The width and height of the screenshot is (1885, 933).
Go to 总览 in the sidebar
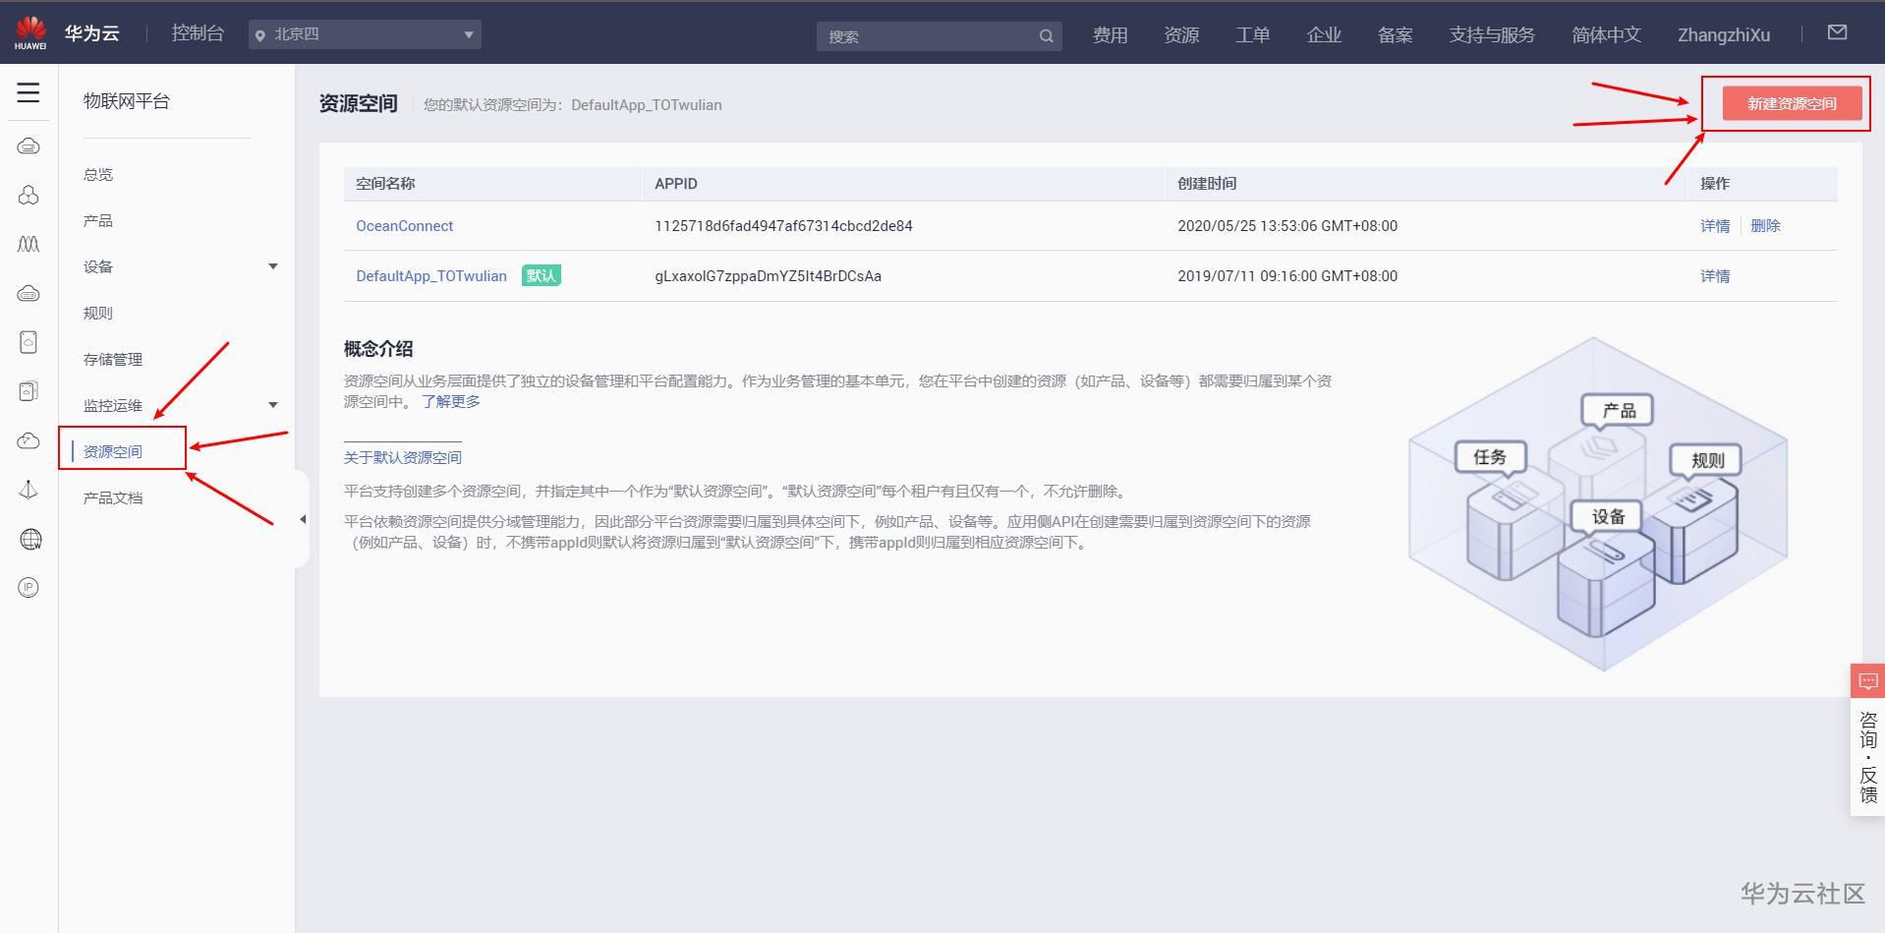click(x=98, y=174)
